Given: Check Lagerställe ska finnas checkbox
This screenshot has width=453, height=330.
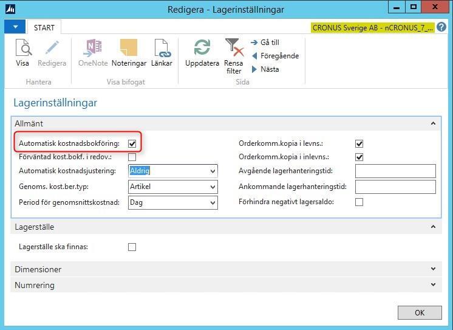Looking at the screenshot, I should click(132, 247).
